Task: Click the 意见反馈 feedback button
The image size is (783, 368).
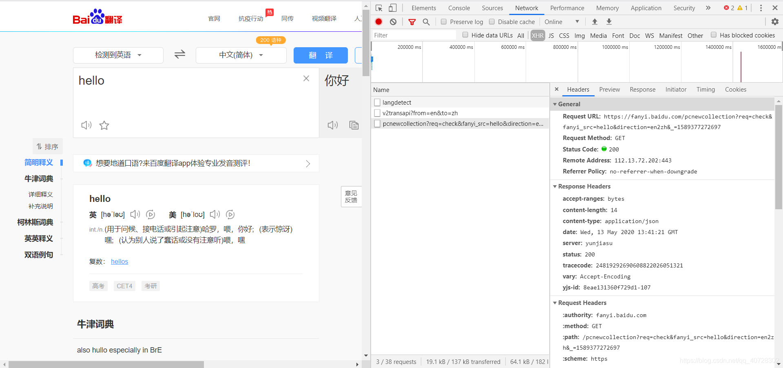Action: (351, 197)
